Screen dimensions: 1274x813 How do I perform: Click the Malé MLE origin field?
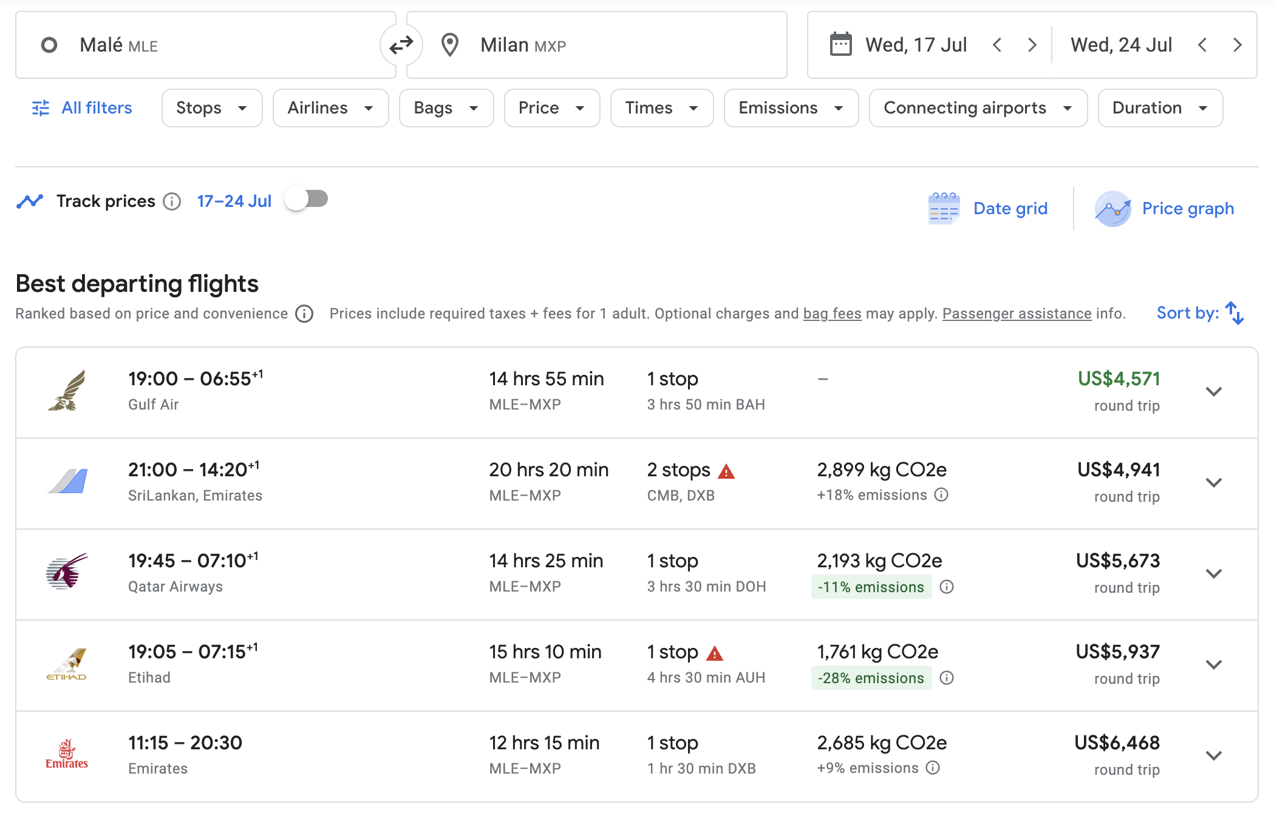[x=206, y=45]
